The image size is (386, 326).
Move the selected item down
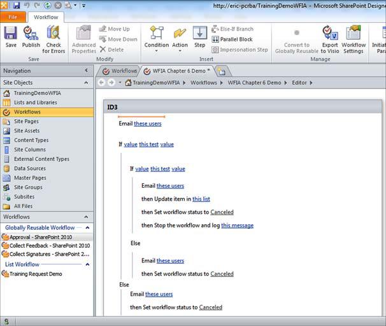[118, 39]
